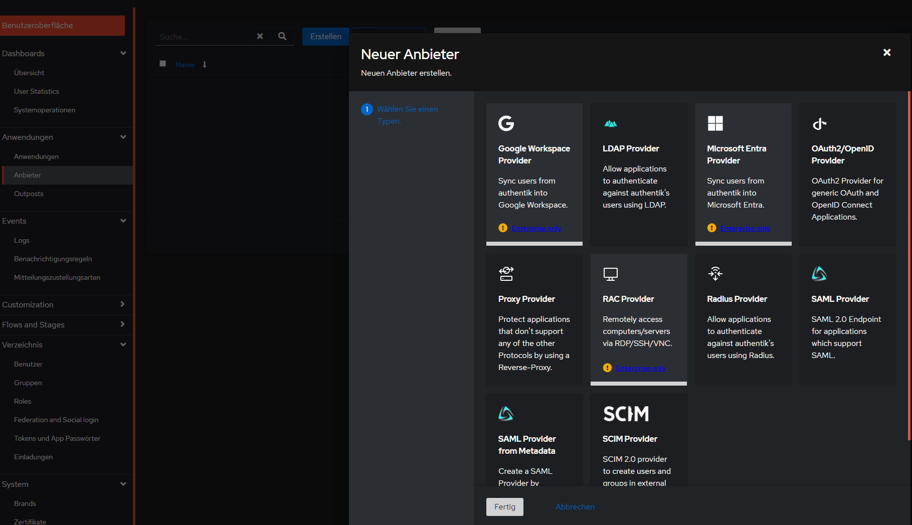Select the RAC Provider monitor icon
This screenshot has width=912, height=525.
(610, 274)
